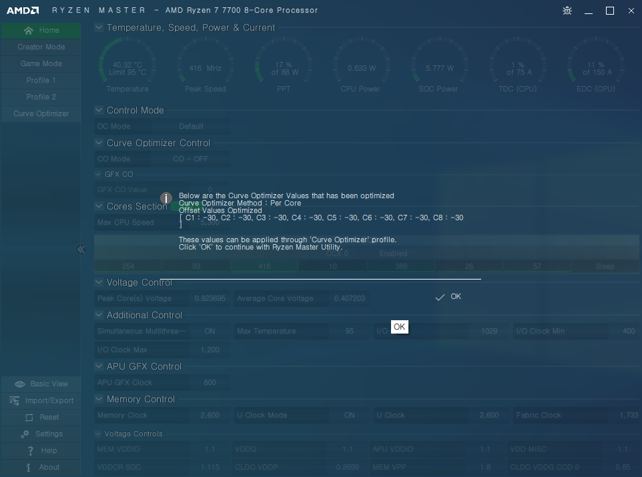The height and width of the screenshot is (477, 642).
Task: Click the core cell labeled Sleep
Action: pyautogui.click(x=605, y=267)
